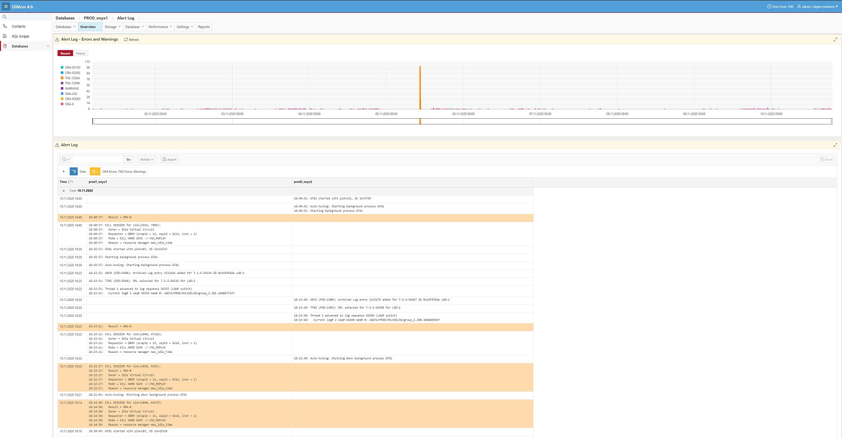This screenshot has width=842, height=438.
Task: Open the hamburger navigation menu
Action: [6, 7]
